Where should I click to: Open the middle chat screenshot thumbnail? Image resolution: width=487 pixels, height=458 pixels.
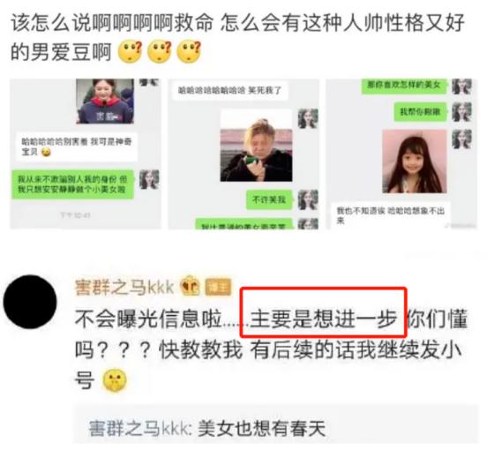click(x=243, y=154)
